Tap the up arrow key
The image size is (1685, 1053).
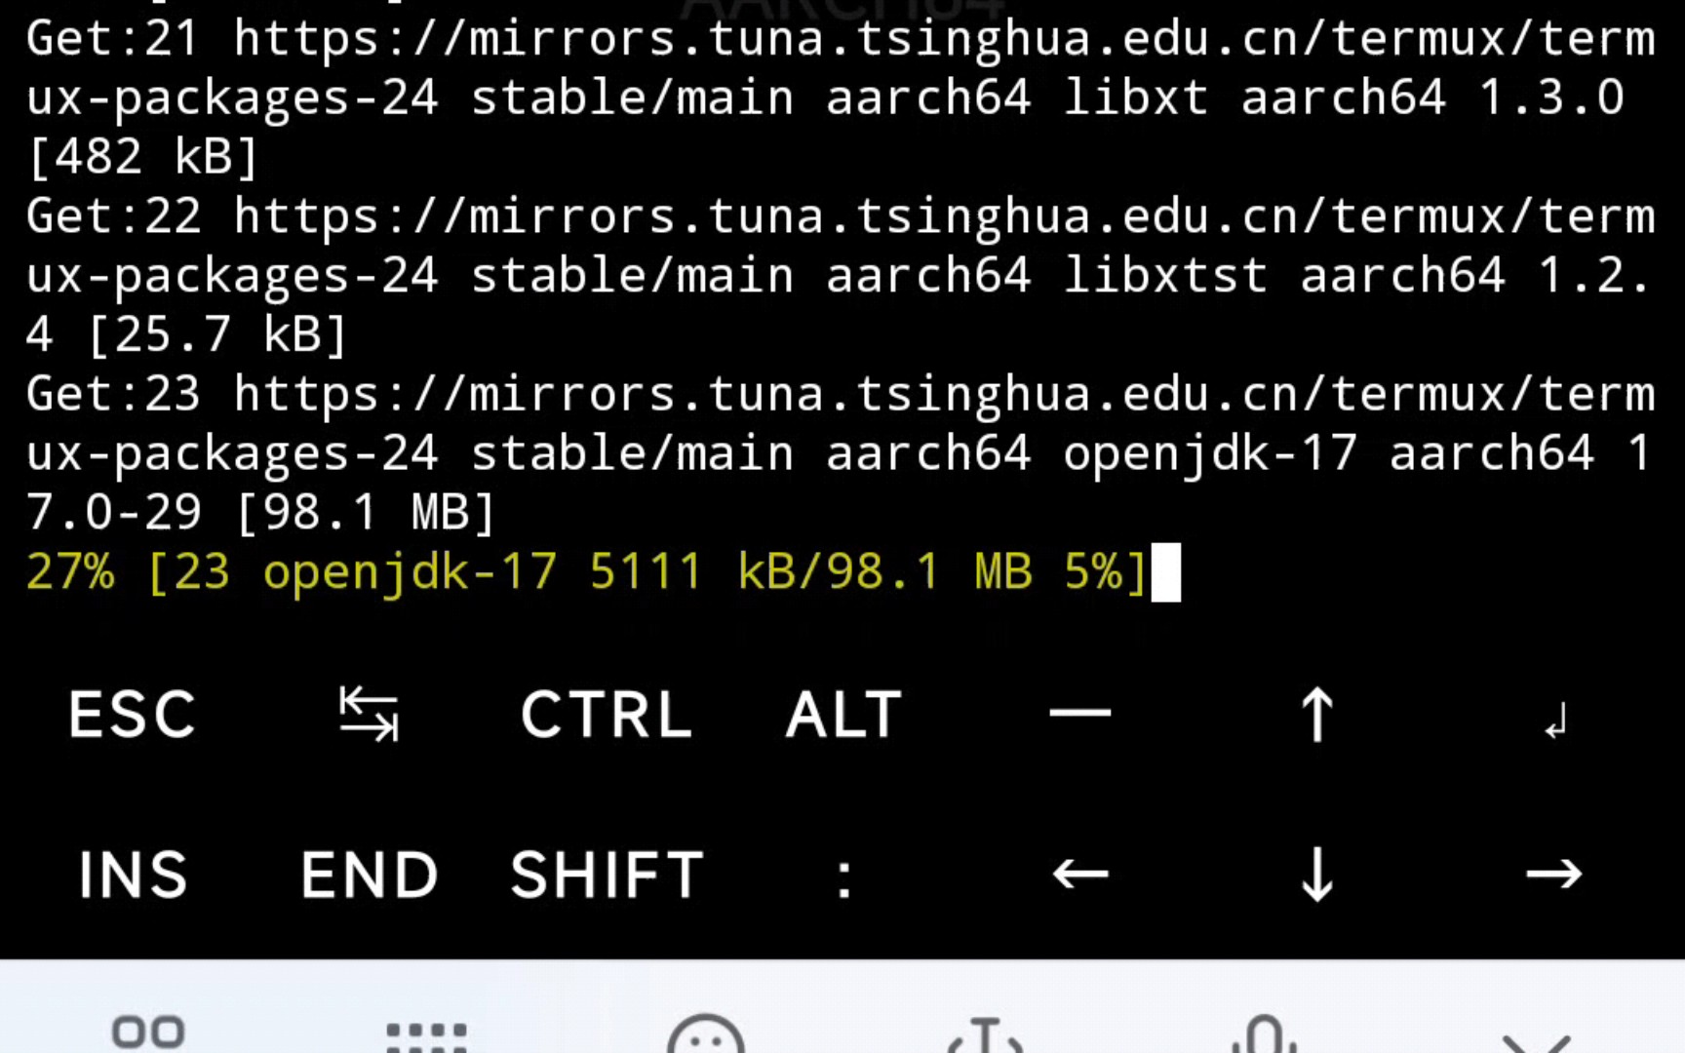(x=1317, y=715)
